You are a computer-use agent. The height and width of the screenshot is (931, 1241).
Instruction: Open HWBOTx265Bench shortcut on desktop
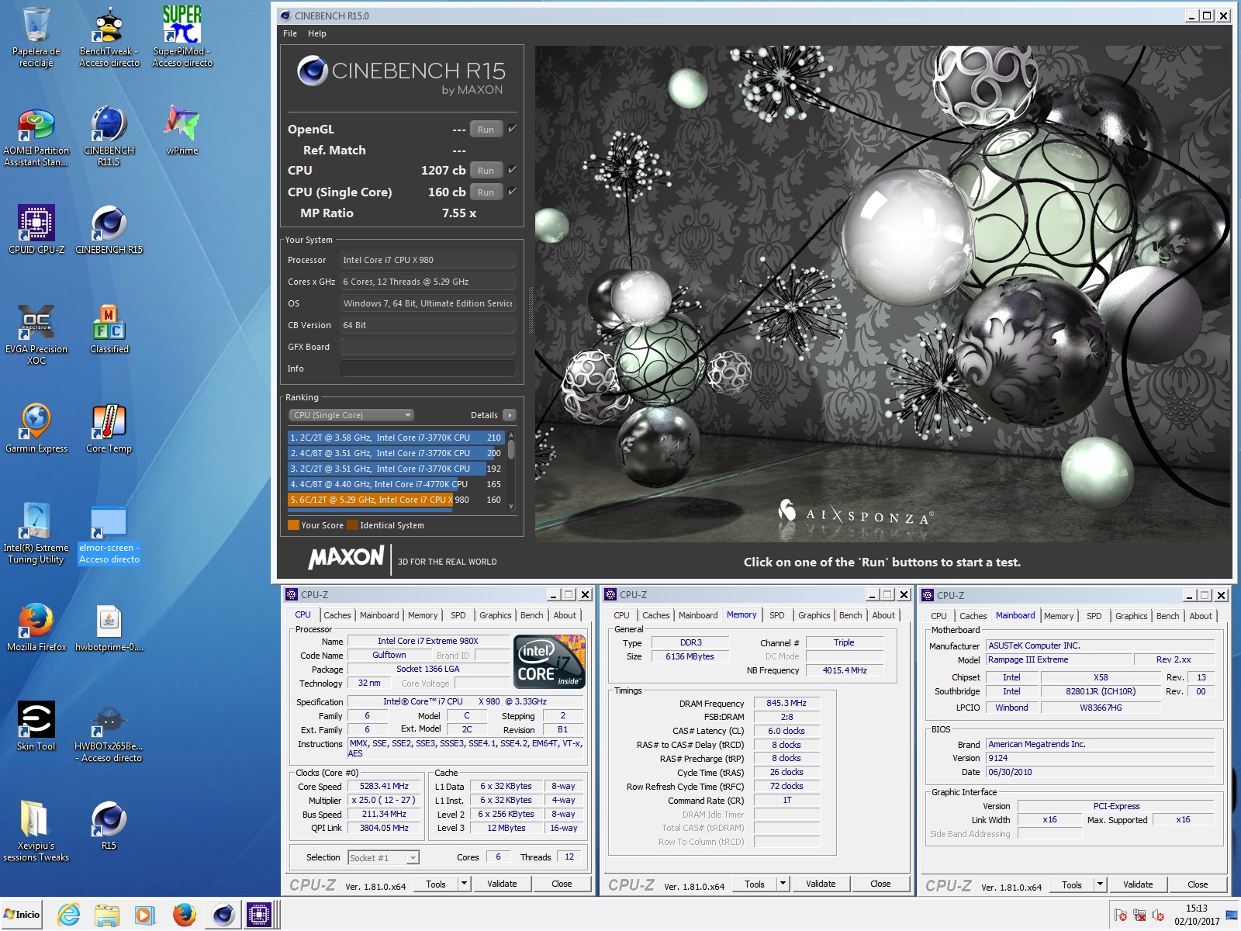tap(109, 732)
